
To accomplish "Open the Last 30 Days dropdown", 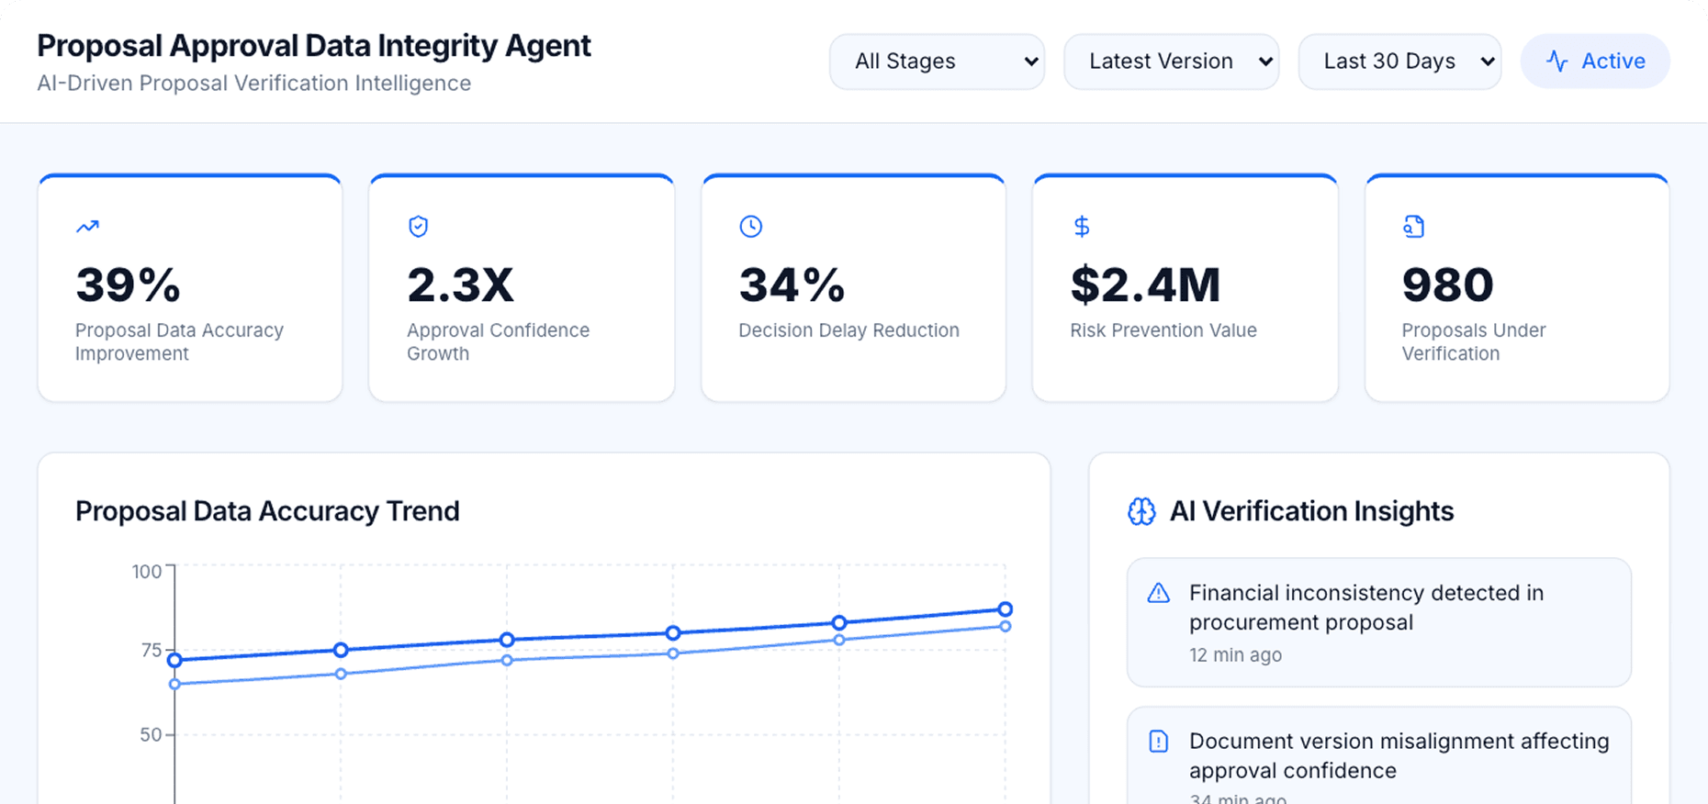I will [x=1399, y=61].
